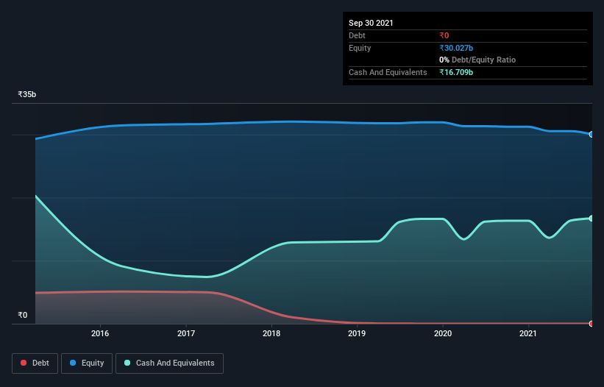Click the red Debt legend dot
The image size is (604, 387).
pos(24,363)
